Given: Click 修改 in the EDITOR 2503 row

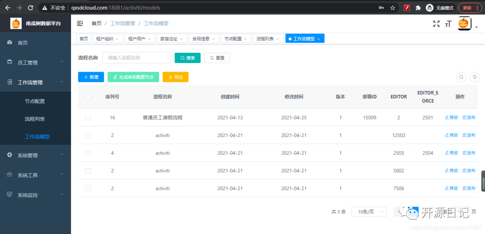Looking at the screenshot, I should point(451,153).
